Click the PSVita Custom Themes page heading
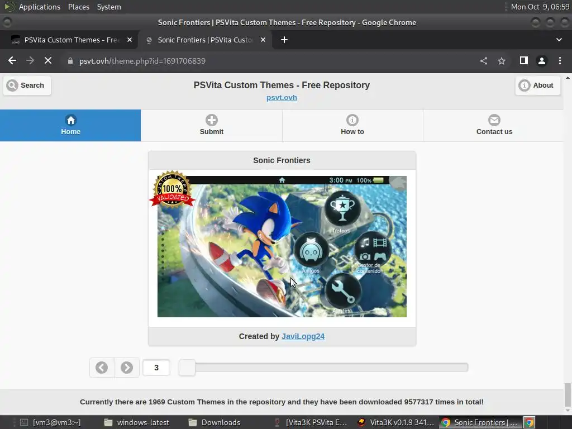 [282, 85]
